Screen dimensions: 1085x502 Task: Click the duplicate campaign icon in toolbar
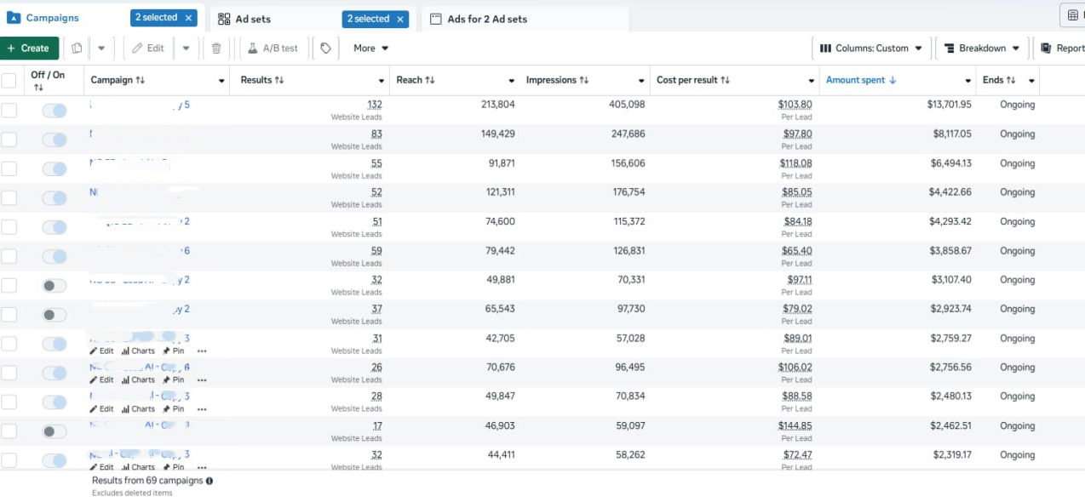point(77,48)
